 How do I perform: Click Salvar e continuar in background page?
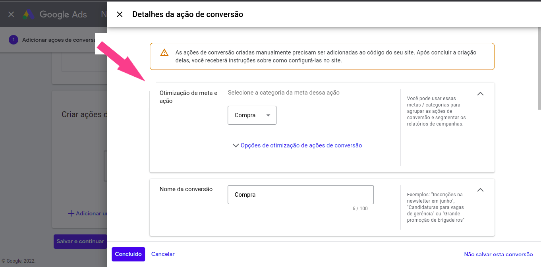pos(80,241)
